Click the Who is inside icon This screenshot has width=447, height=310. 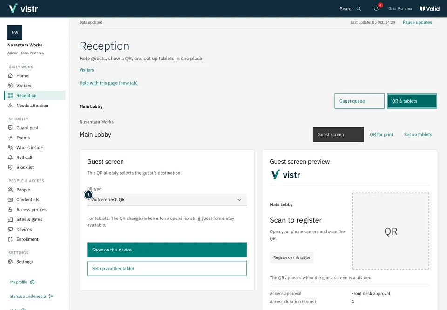(x=10, y=148)
